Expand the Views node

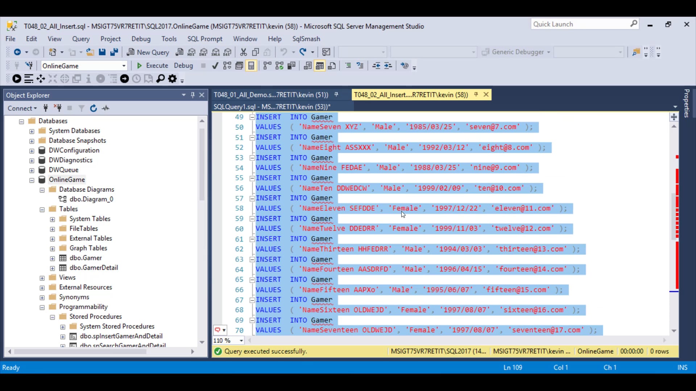click(x=41, y=277)
